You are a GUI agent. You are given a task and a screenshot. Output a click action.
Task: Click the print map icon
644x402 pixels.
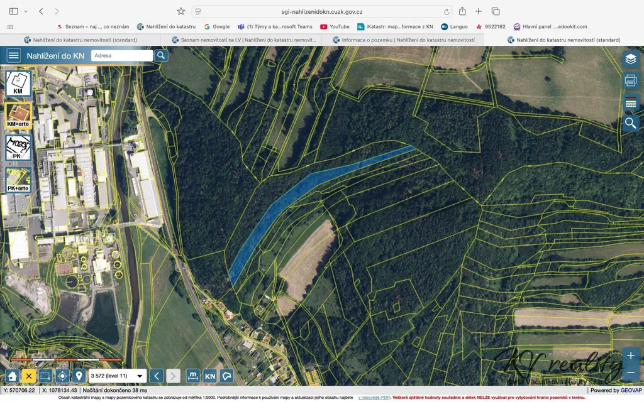630,80
